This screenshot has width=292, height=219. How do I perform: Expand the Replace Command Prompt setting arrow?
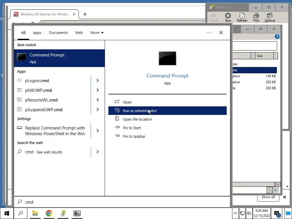pyautogui.click(x=98, y=131)
